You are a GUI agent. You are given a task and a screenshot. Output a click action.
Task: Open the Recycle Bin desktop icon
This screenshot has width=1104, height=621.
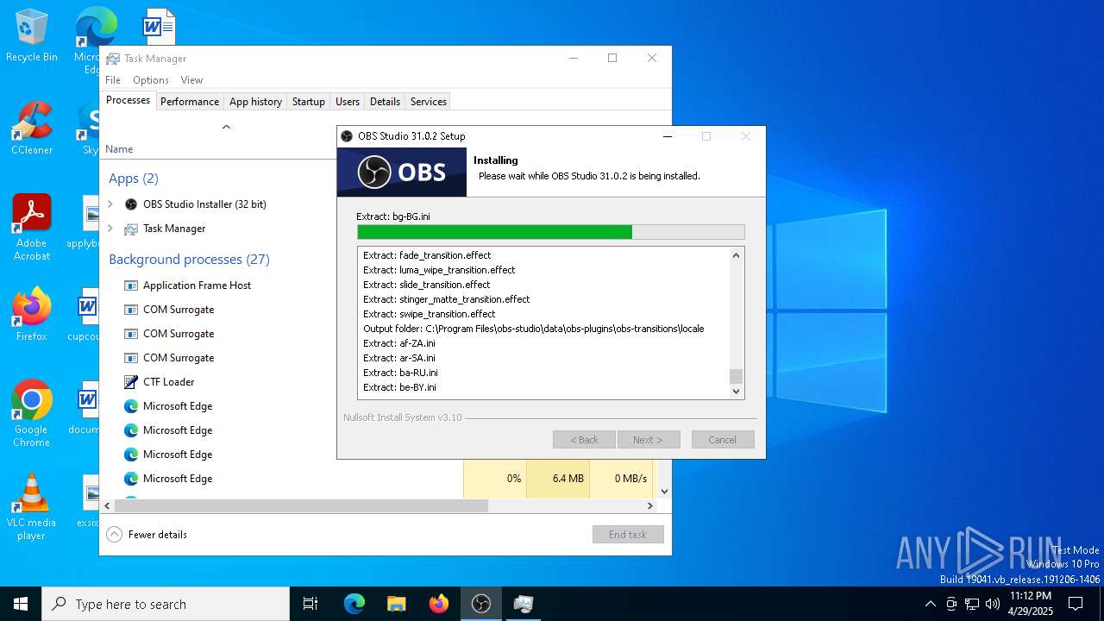click(x=32, y=34)
